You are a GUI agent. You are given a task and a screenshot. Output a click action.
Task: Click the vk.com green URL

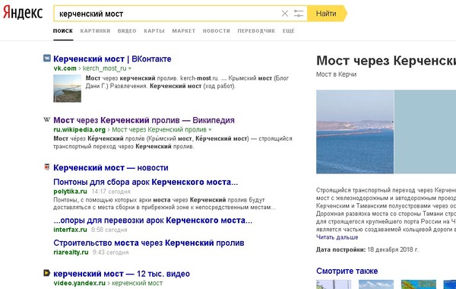[x=65, y=68]
